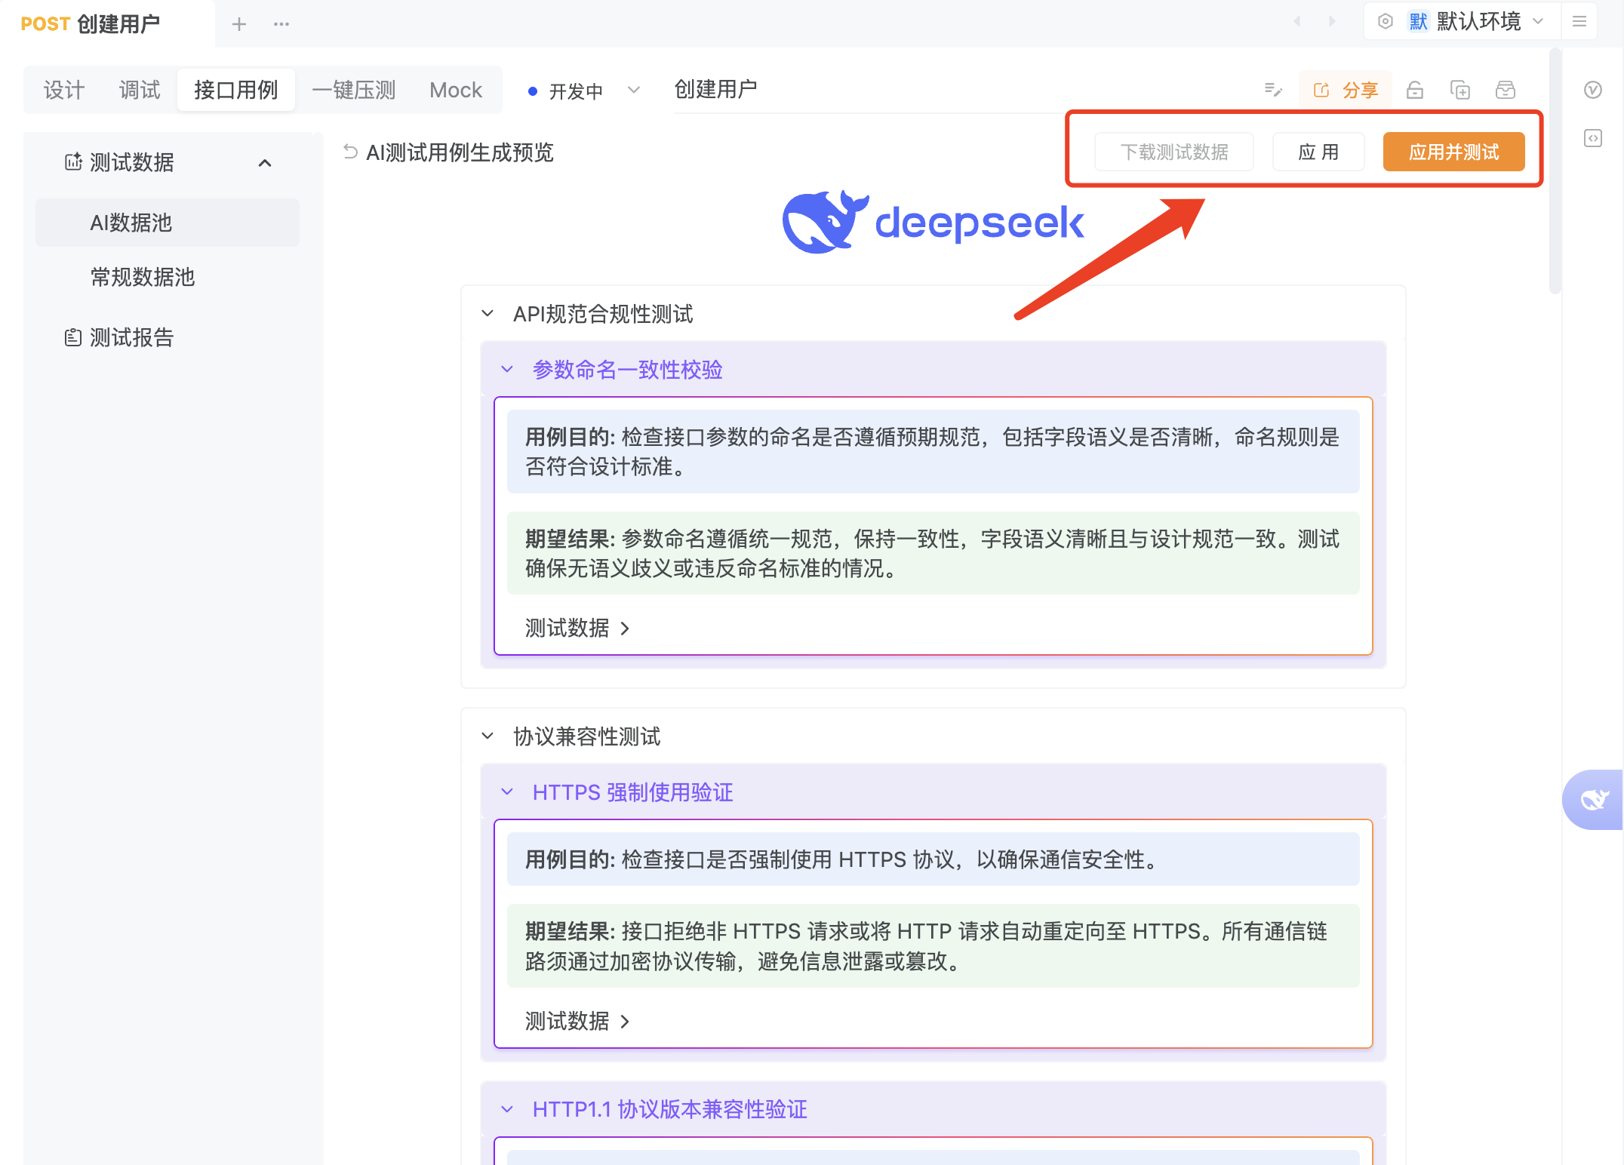This screenshot has height=1165, width=1624.
Task: Collapse the 协议兼容性测试 group
Action: point(488,736)
